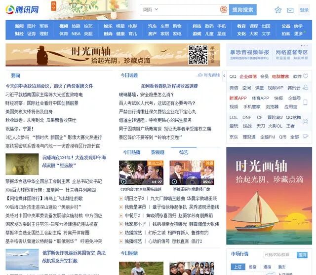Click the Sogou S icon in search box

(x=224, y=9)
